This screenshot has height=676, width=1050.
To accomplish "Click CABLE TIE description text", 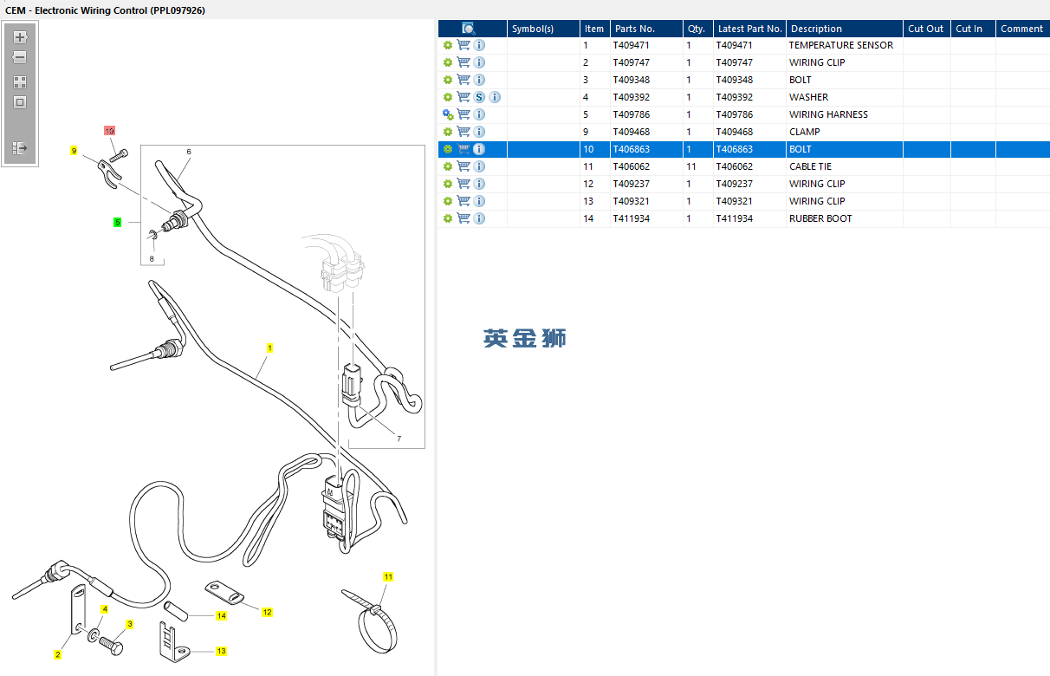I will (810, 166).
